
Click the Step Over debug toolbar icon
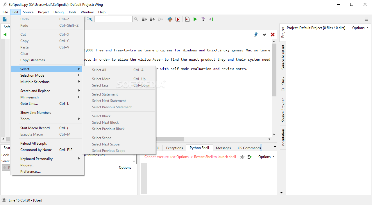[211, 19]
